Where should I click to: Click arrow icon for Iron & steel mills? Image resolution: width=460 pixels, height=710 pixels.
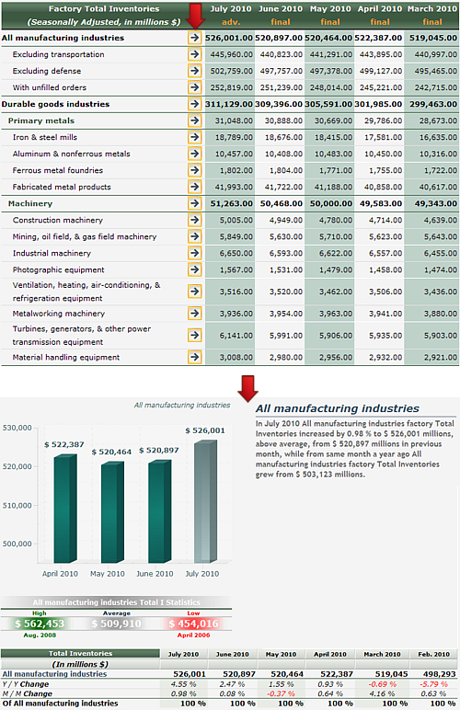pyautogui.click(x=195, y=137)
